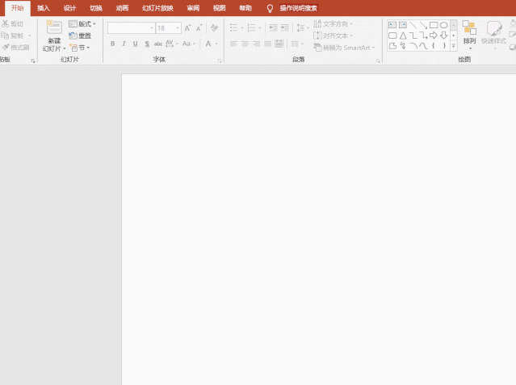This screenshot has height=385, width=516.
Task: Insert a text box from shapes gallery
Action: (x=392, y=25)
